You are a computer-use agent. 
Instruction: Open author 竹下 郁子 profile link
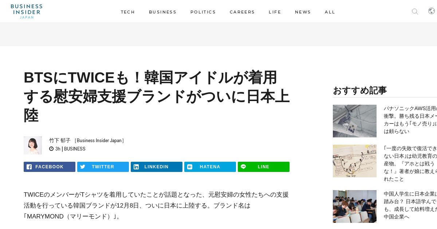[60, 140]
